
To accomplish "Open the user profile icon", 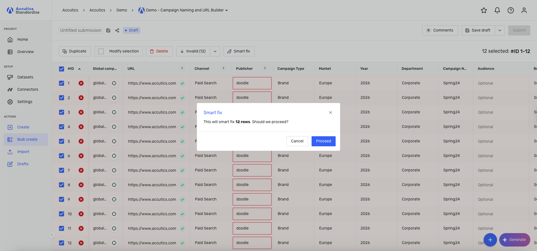I will coord(524,10).
